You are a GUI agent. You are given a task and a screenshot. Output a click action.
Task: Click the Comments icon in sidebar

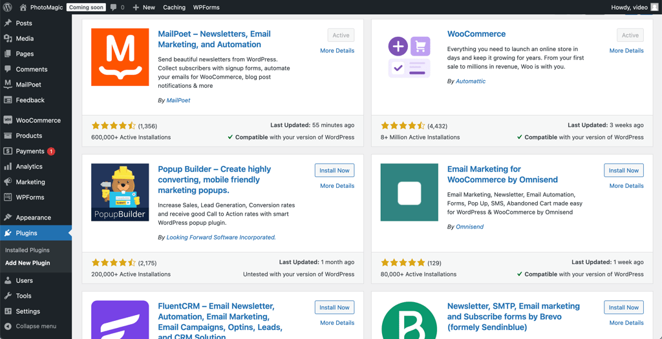(x=8, y=69)
